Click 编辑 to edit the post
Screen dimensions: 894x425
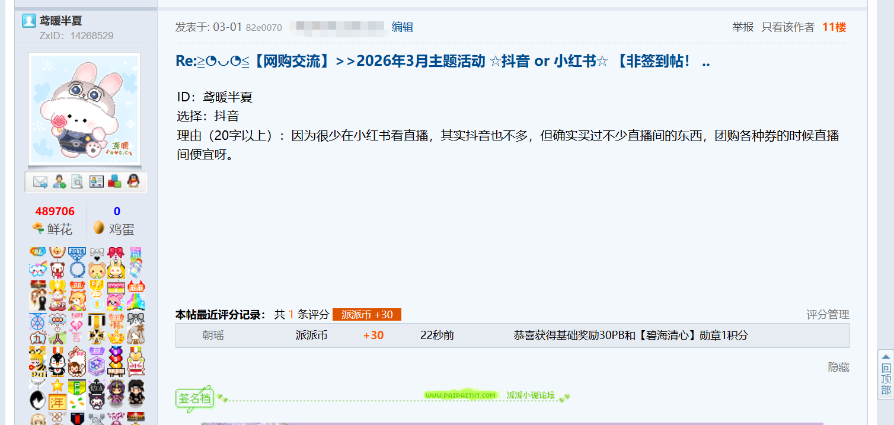pos(403,27)
